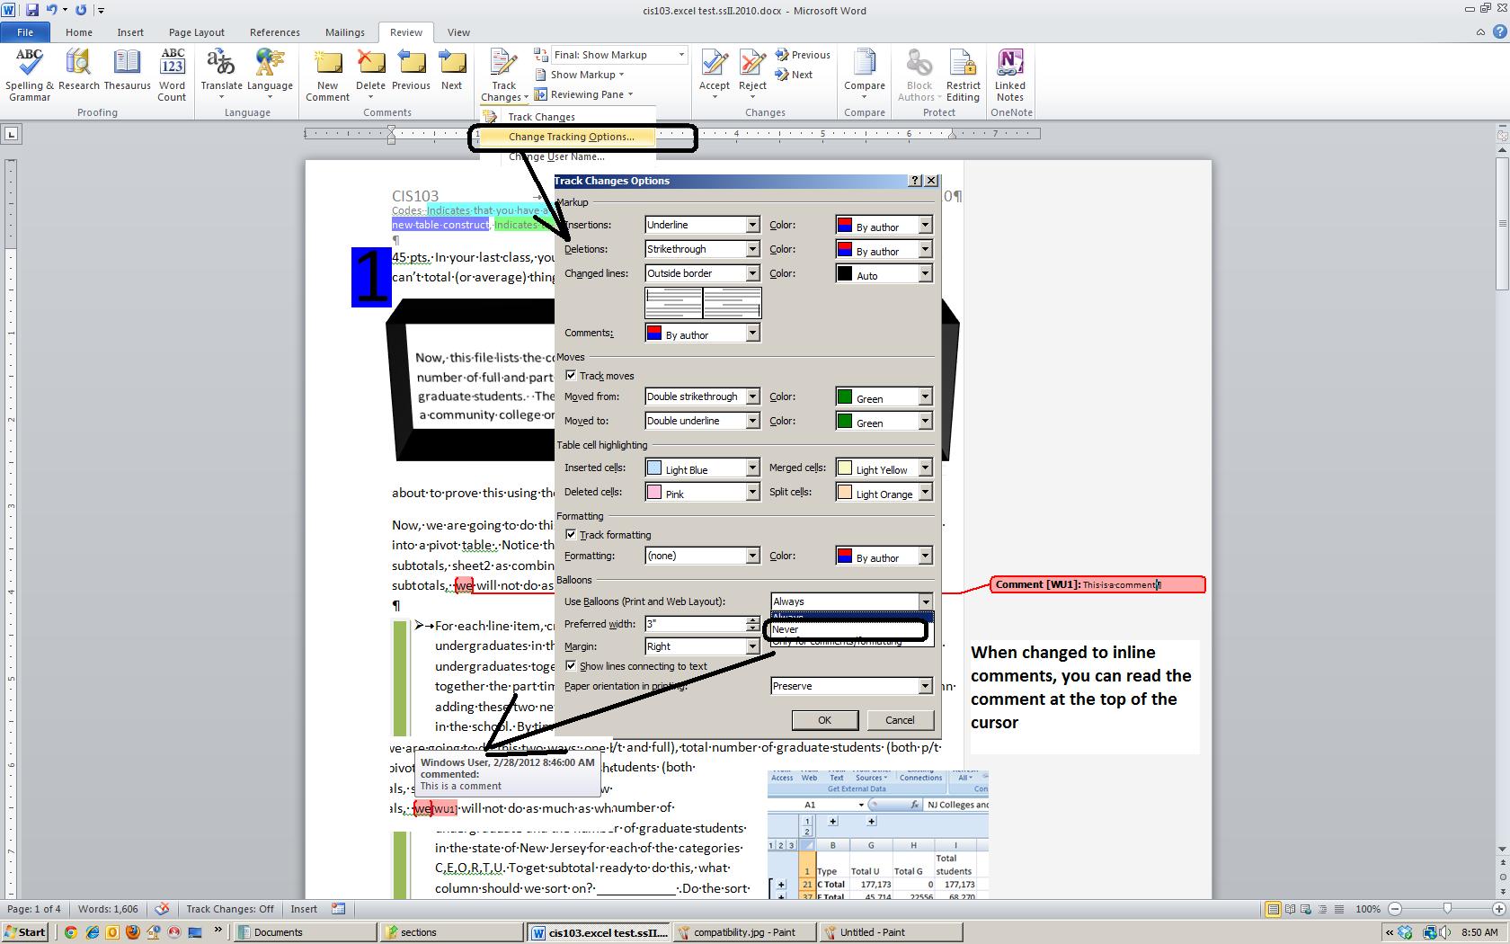Click OK in Track Changes Options

[x=824, y=720]
